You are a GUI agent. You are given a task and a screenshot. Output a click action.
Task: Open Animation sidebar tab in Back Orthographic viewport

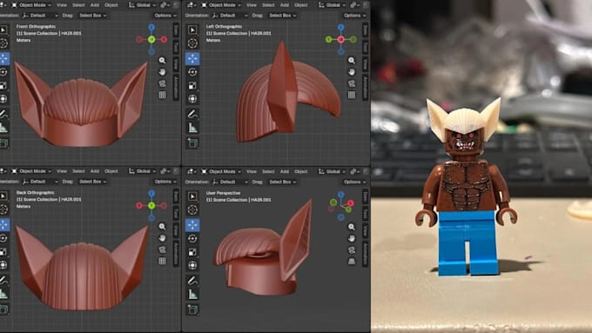coord(177,253)
